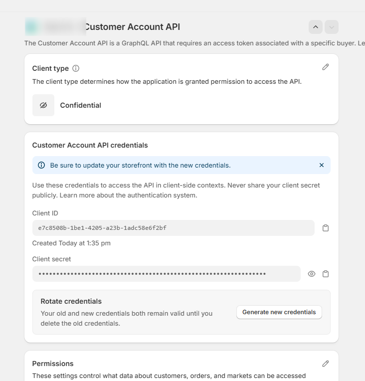The width and height of the screenshot is (365, 381).
Task: Click the update storefront banner message text
Action: tap(140, 165)
